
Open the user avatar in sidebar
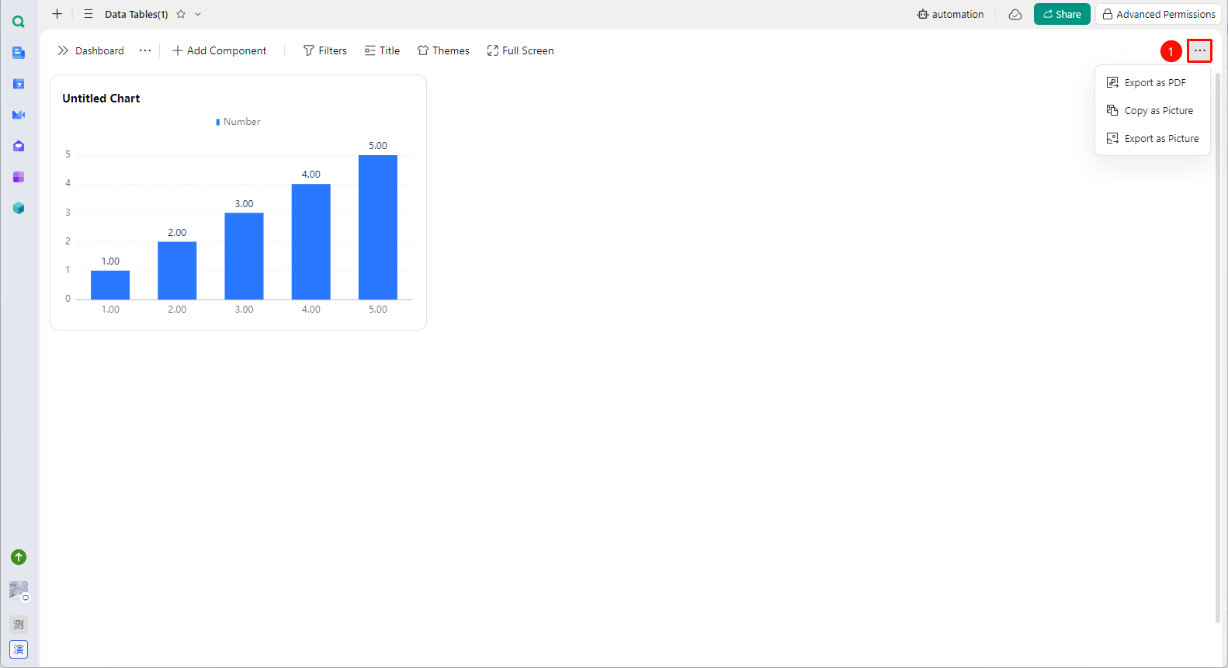(19, 590)
